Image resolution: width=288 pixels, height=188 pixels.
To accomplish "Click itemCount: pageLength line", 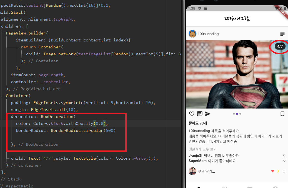I will pos(38,75).
